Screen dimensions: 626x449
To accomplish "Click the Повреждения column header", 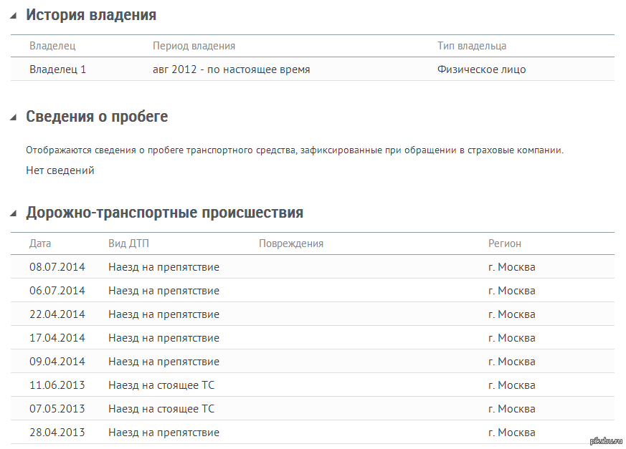I will click(291, 243).
